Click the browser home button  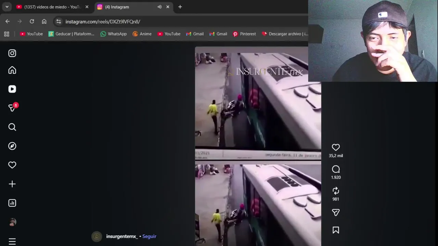tap(44, 22)
